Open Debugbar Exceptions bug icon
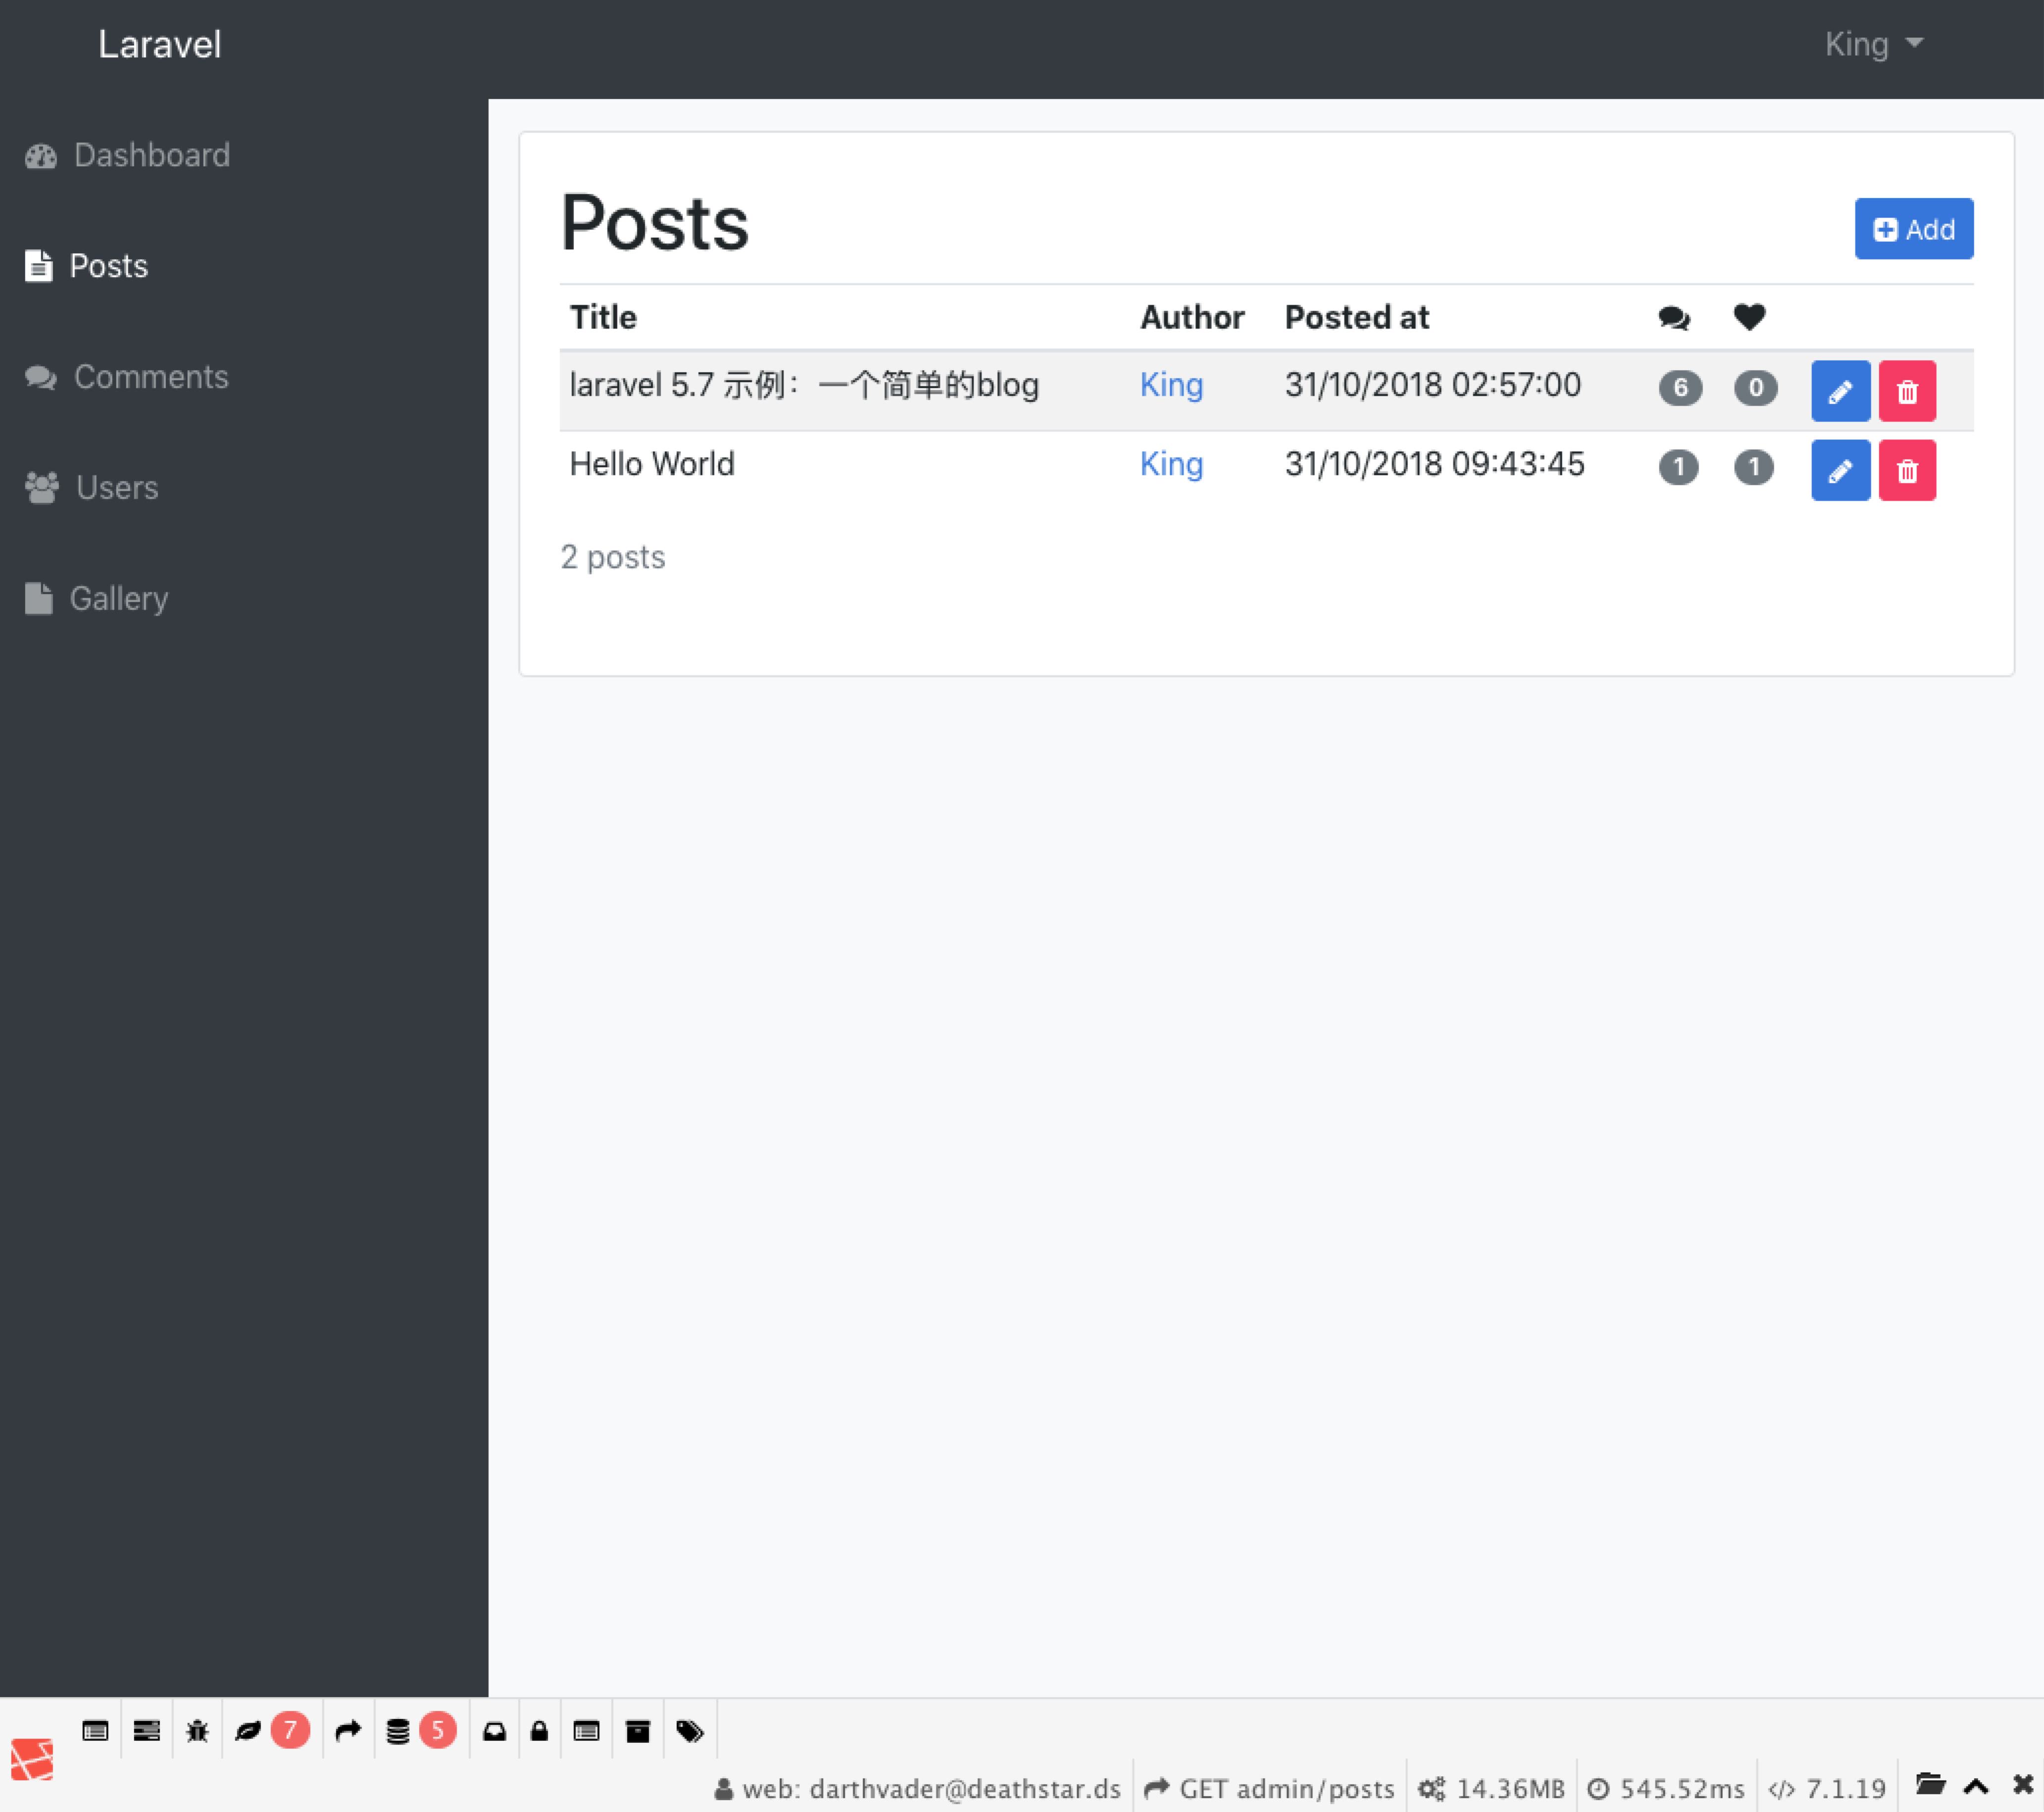The height and width of the screenshot is (1812, 2044). tap(197, 1731)
